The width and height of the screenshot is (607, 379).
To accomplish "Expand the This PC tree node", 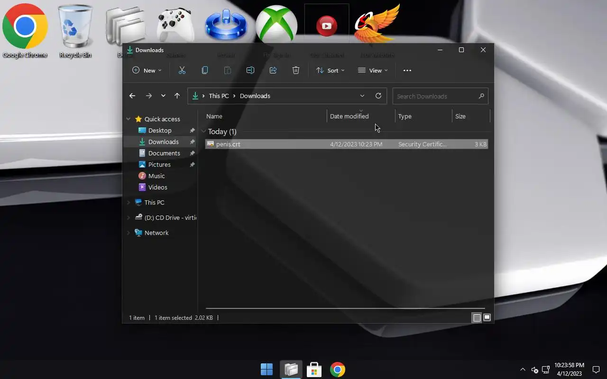I will pos(128,202).
